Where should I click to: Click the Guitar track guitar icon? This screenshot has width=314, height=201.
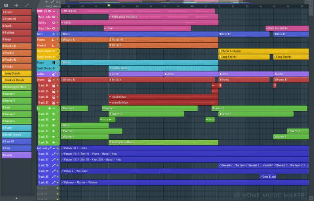54,74
